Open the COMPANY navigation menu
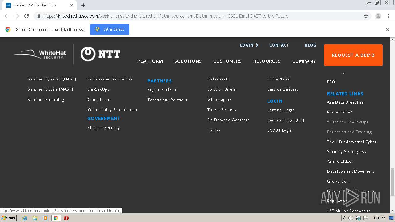The height and width of the screenshot is (222, 395). pyautogui.click(x=304, y=61)
